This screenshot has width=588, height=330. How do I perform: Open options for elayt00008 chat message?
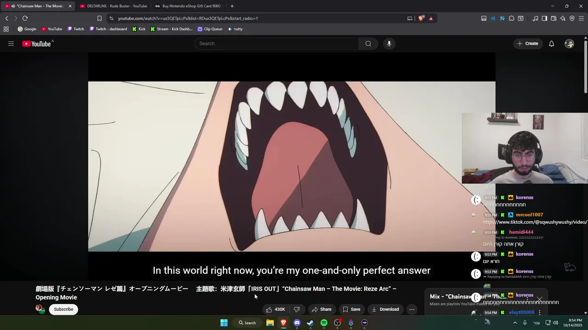coord(539,313)
